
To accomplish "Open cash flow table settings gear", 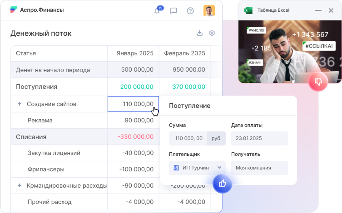I will click(212, 33).
